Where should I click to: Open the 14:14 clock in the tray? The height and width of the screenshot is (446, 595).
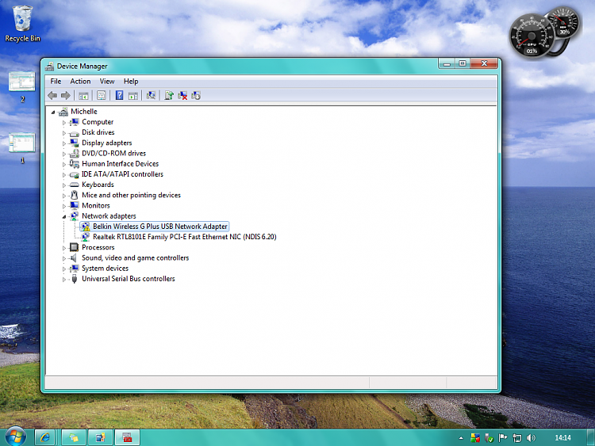[x=562, y=438]
